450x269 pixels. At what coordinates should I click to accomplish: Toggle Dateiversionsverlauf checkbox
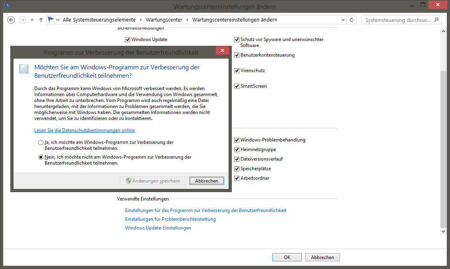click(237, 159)
